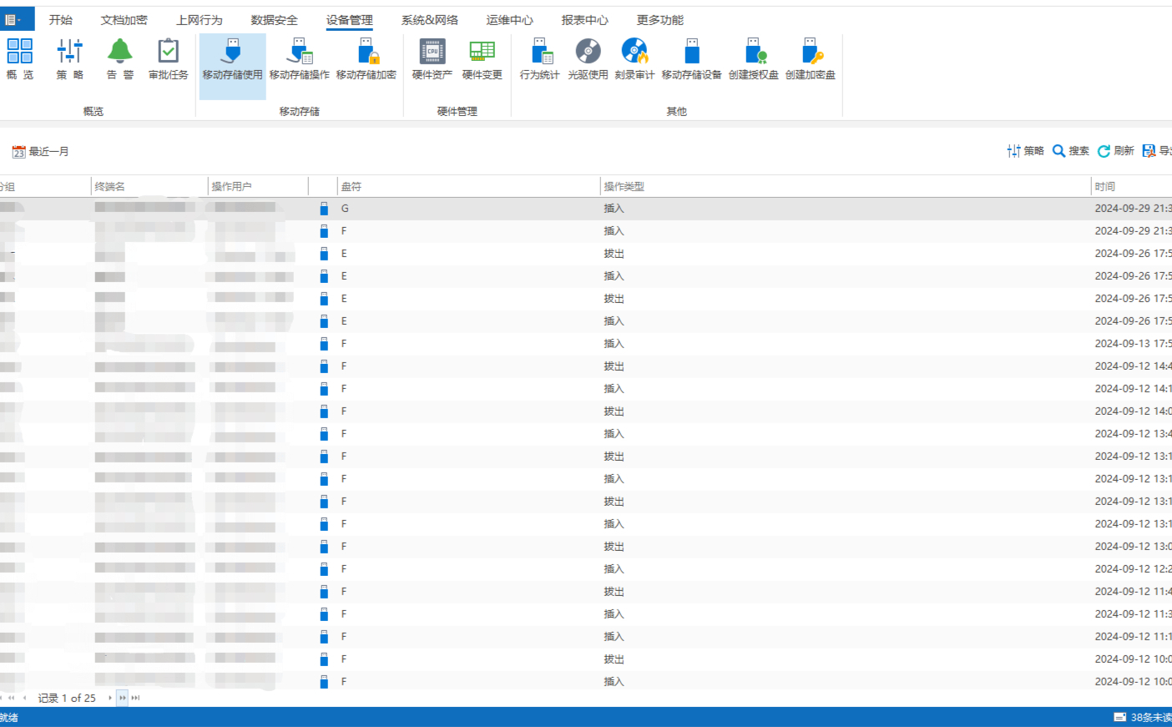Open the 最近一月 date range filter
Image resolution: width=1172 pixels, height=727 pixels.
click(40, 152)
